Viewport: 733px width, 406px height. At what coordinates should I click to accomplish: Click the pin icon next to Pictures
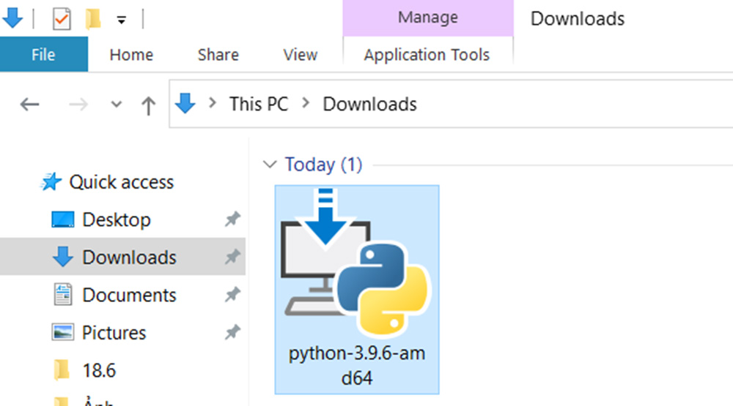point(232,332)
